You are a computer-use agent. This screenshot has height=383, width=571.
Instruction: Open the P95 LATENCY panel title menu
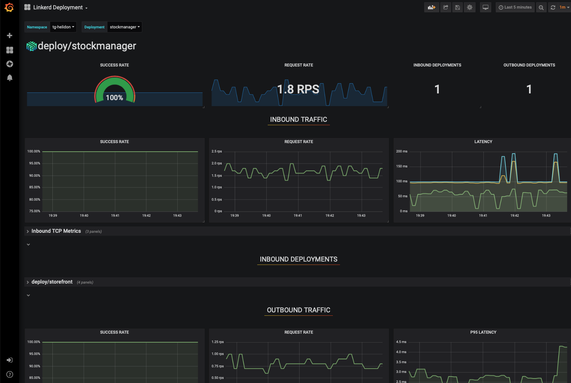[x=483, y=332]
